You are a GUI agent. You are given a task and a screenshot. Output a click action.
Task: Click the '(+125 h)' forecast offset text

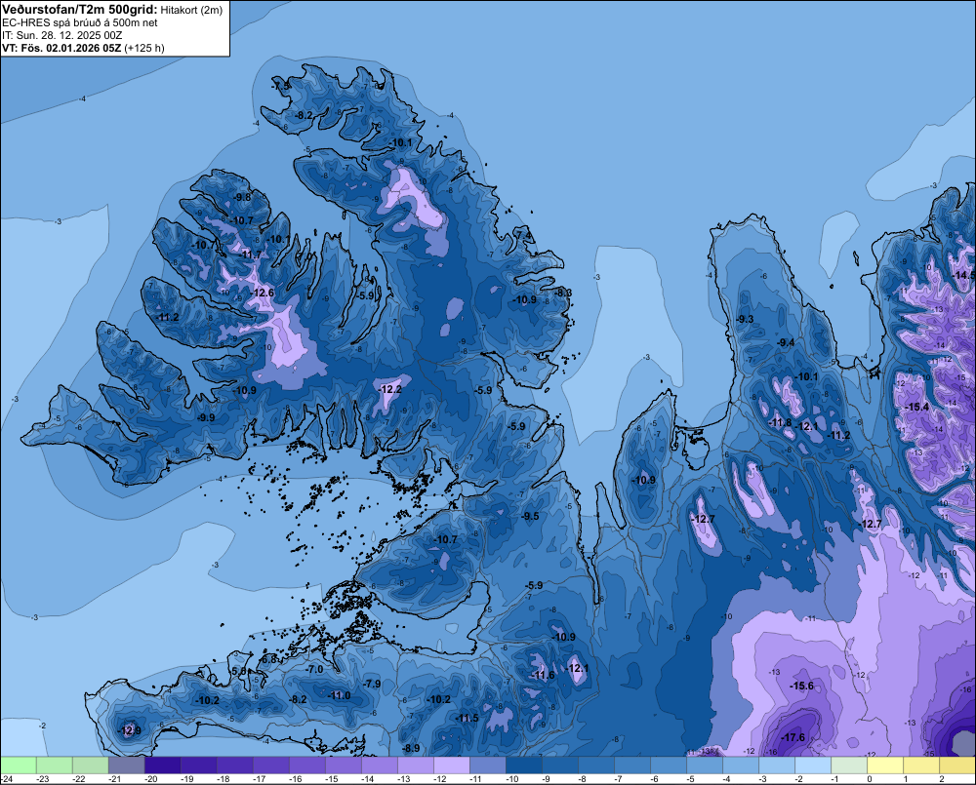point(144,48)
